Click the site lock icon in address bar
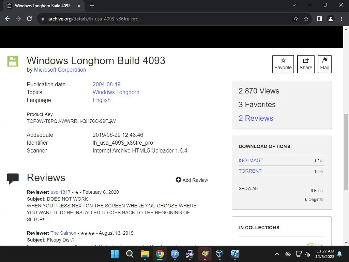Screen dimensions: 349x262 tap(43, 19)
